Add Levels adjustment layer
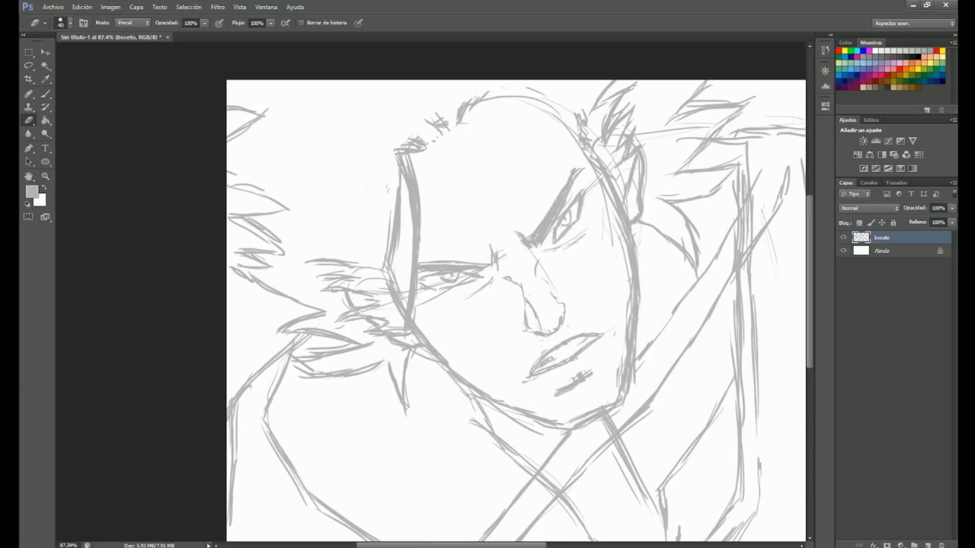The image size is (975, 548). point(876,141)
